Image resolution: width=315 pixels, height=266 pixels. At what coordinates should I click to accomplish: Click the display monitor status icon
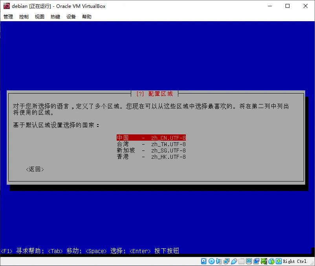pos(249,261)
